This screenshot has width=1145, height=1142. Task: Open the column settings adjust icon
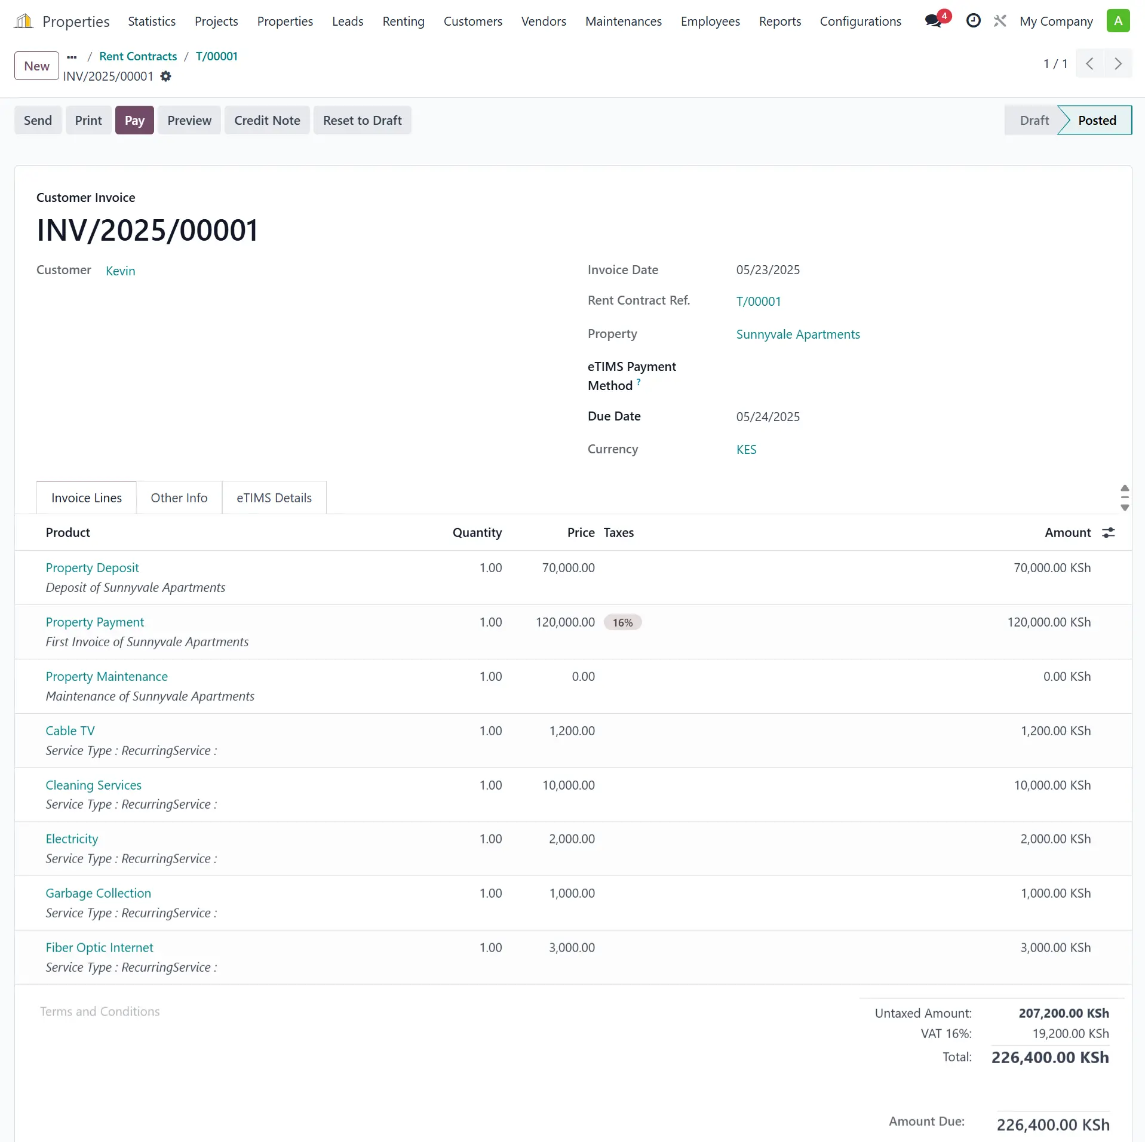pos(1108,533)
